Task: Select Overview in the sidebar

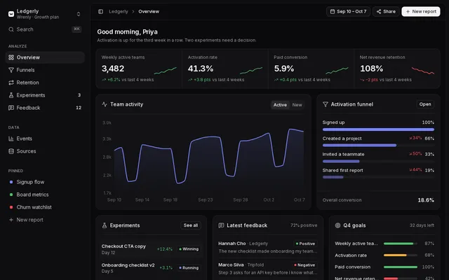Action: pos(45,57)
